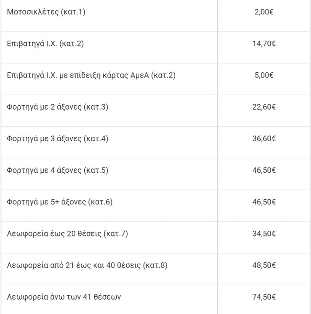Click the Επιβατηγά Ι.Χ. (κατ.2) label

click(45, 44)
